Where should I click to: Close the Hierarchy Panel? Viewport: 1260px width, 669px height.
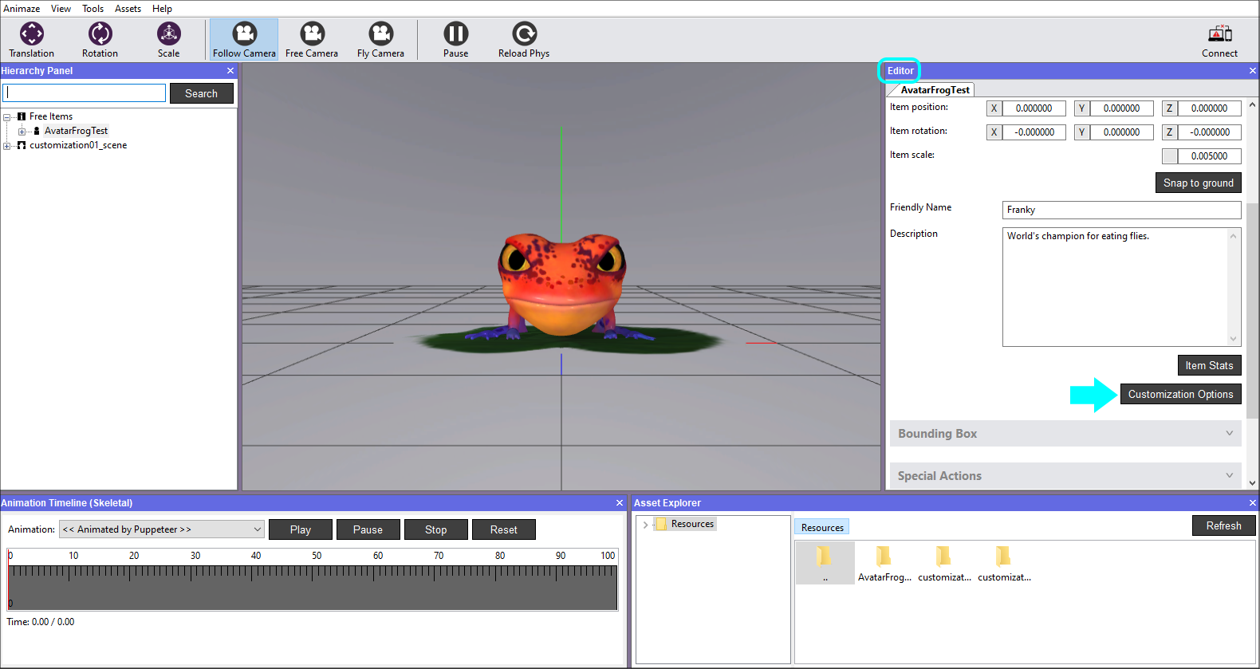(230, 71)
